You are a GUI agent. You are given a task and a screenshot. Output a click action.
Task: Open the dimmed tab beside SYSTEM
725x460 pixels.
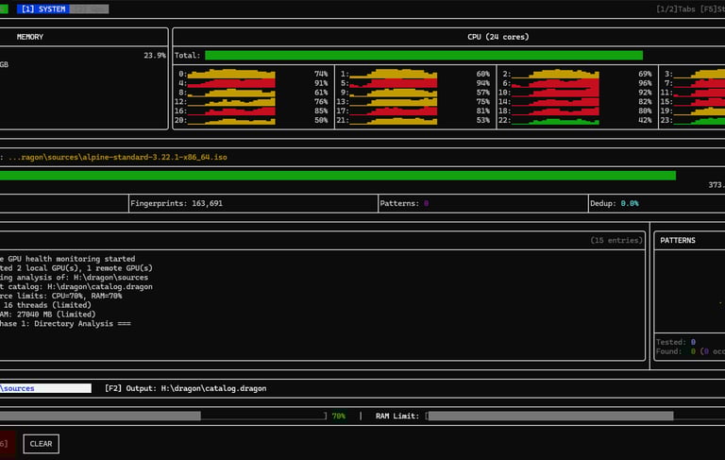pos(89,9)
